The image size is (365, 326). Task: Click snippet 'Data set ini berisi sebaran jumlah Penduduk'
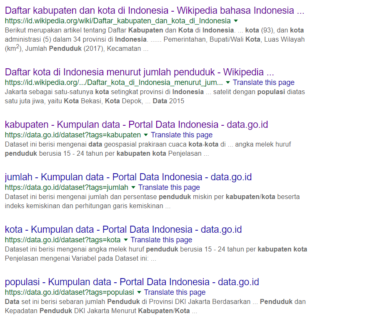(72, 302)
